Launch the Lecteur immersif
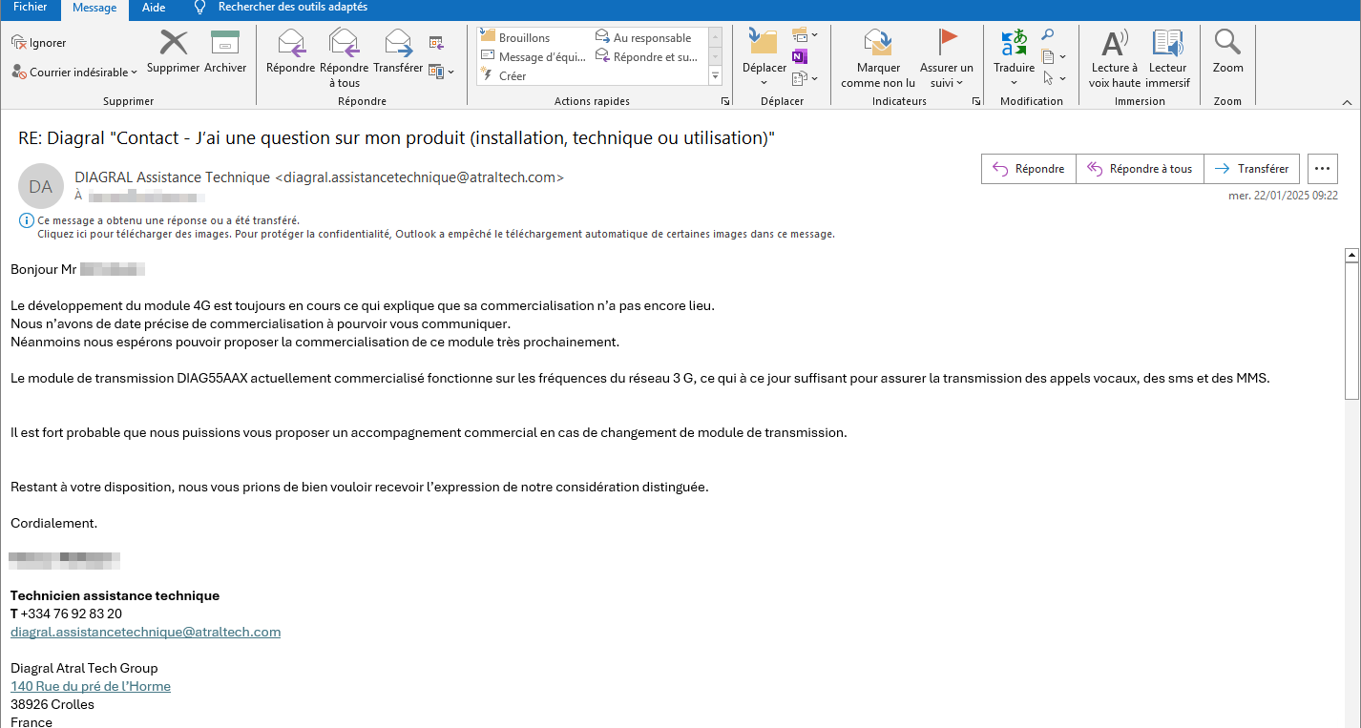 (x=1168, y=58)
